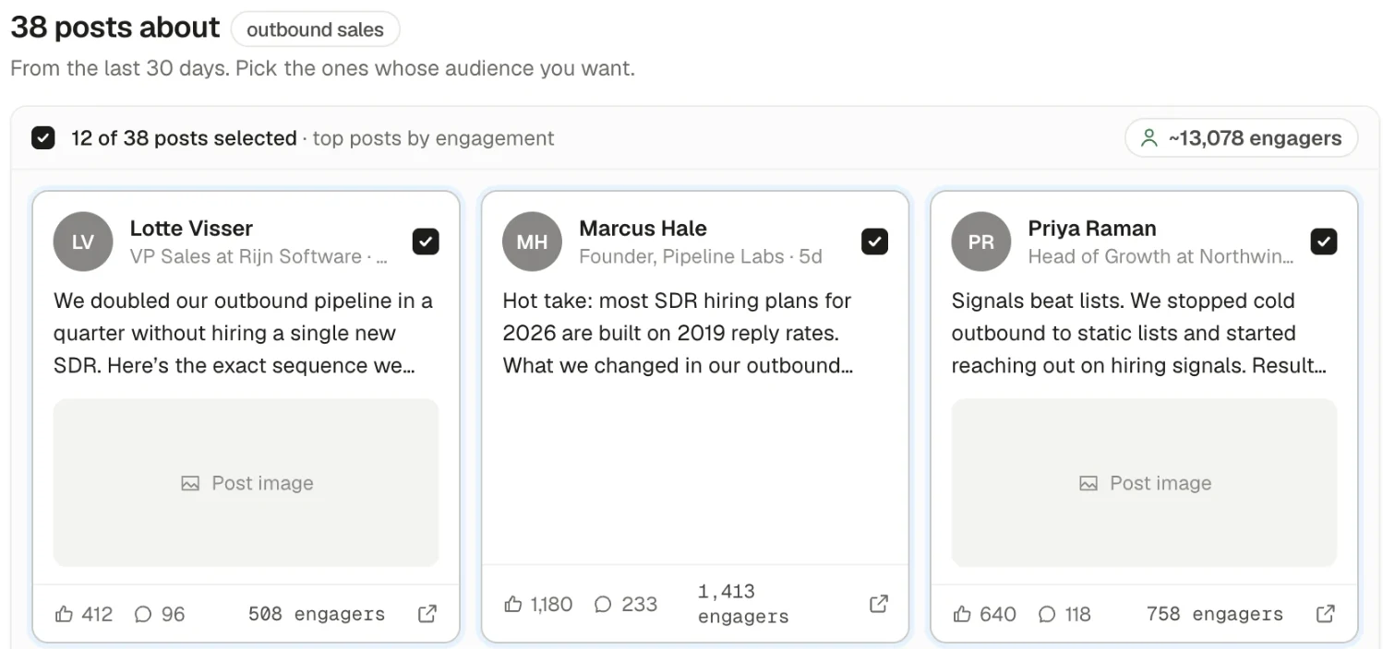This screenshot has height=649, width=1383.
Task: Click the ~13,078 engagers badge
Action: tap(1241, 138)
